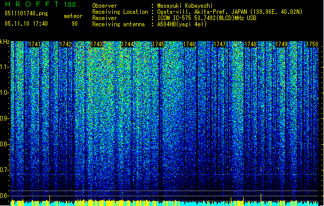
Task: Click the meteor count 90
Action: (x=75, y=24)
